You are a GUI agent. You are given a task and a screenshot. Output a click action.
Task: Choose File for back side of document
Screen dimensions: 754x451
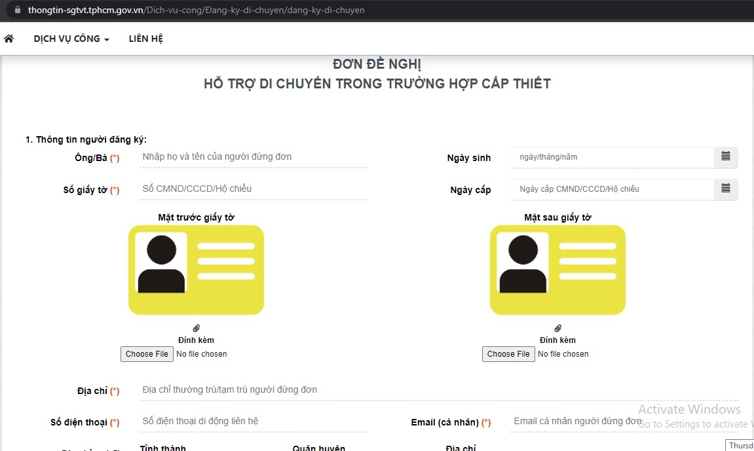pyautogui.click(x=508, y=354)
